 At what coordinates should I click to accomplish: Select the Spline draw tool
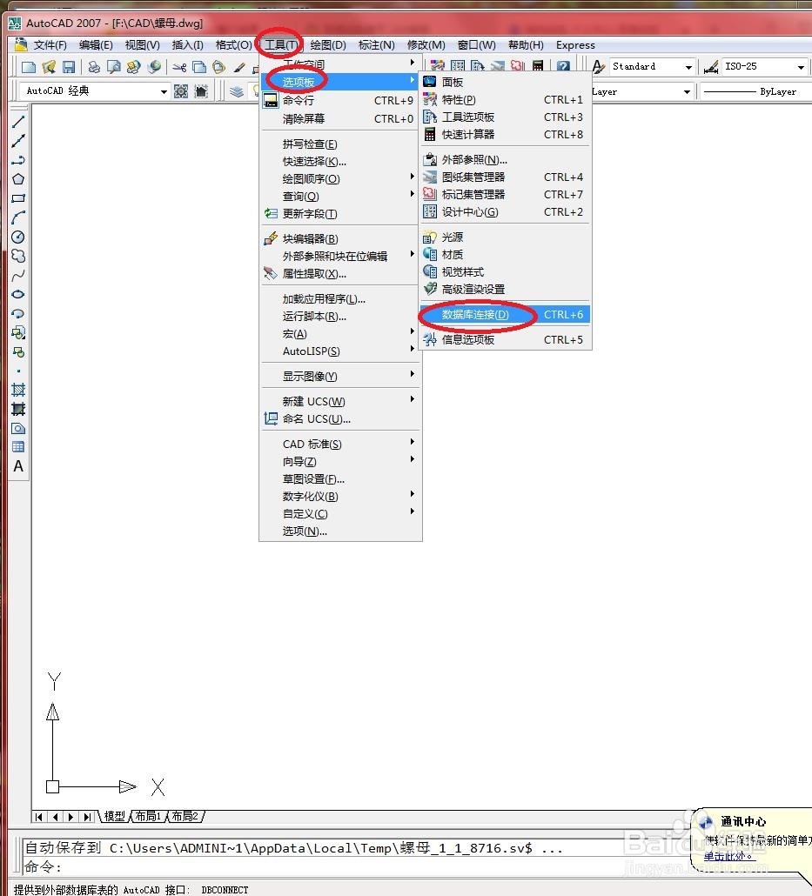pos(18,276)
